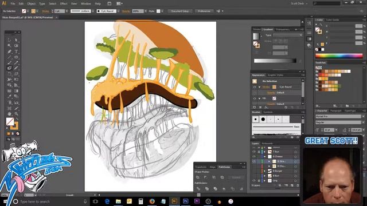The width and height of the screenshot is (367, 206).
Task: Collapse Fill row in Appearance panel
Action: pyautogui.click(x=259, y=98)
